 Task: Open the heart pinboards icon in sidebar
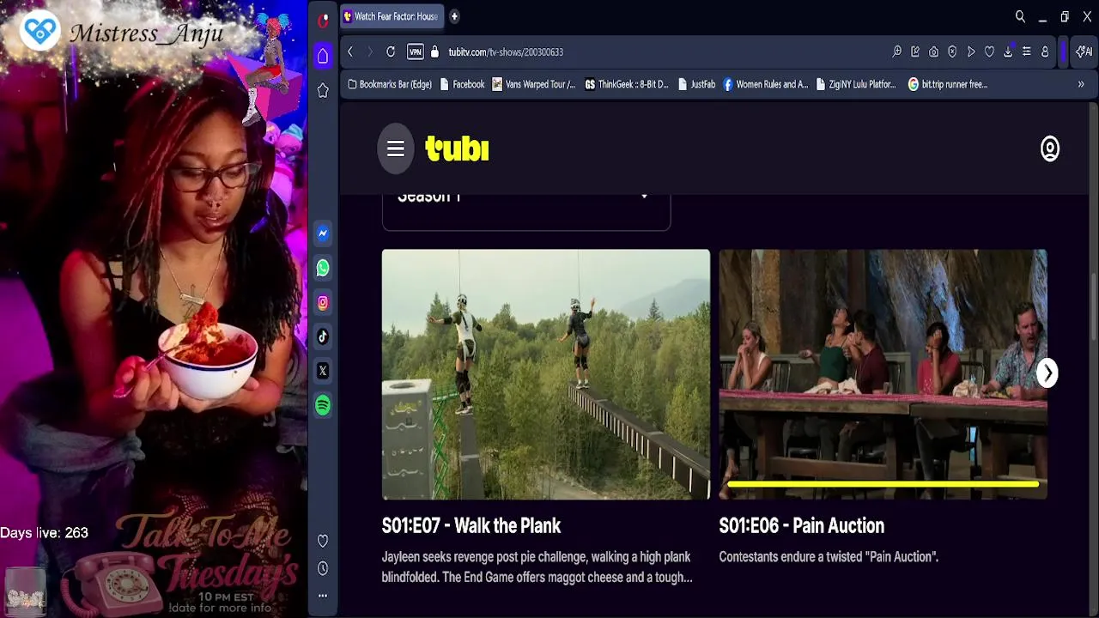[323, 541]
